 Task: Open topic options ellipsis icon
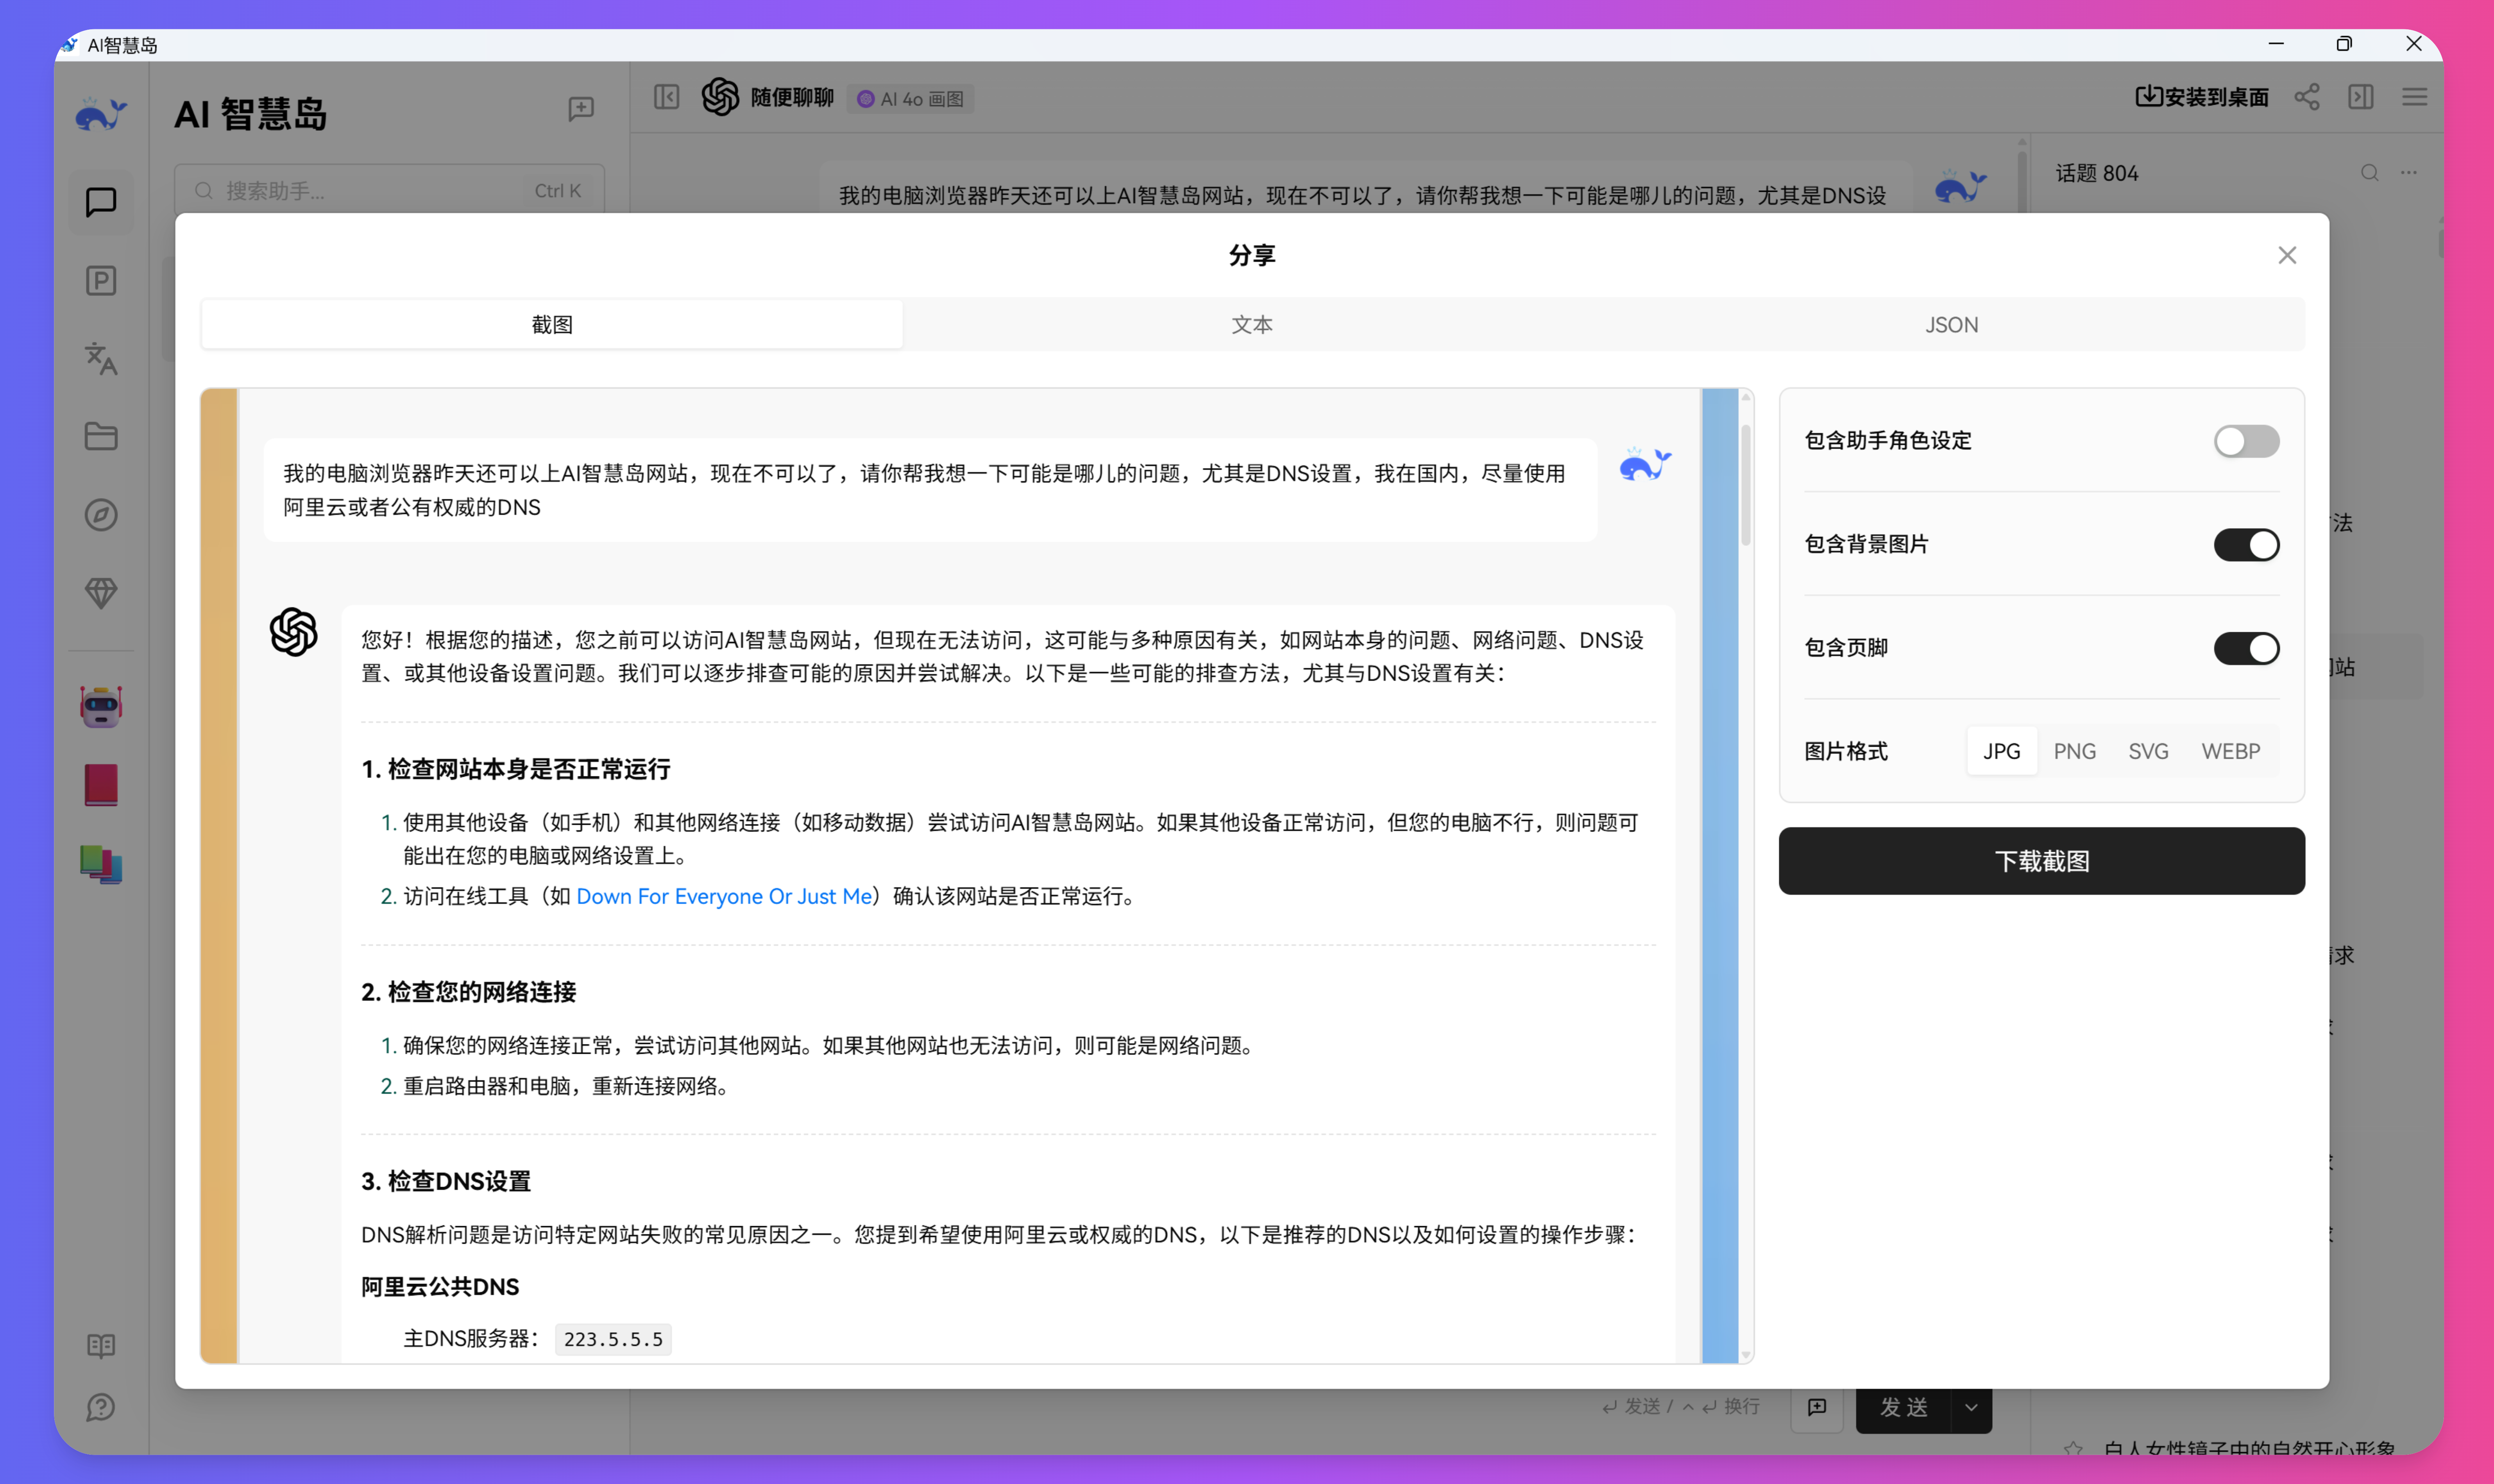pos(2409,173)
